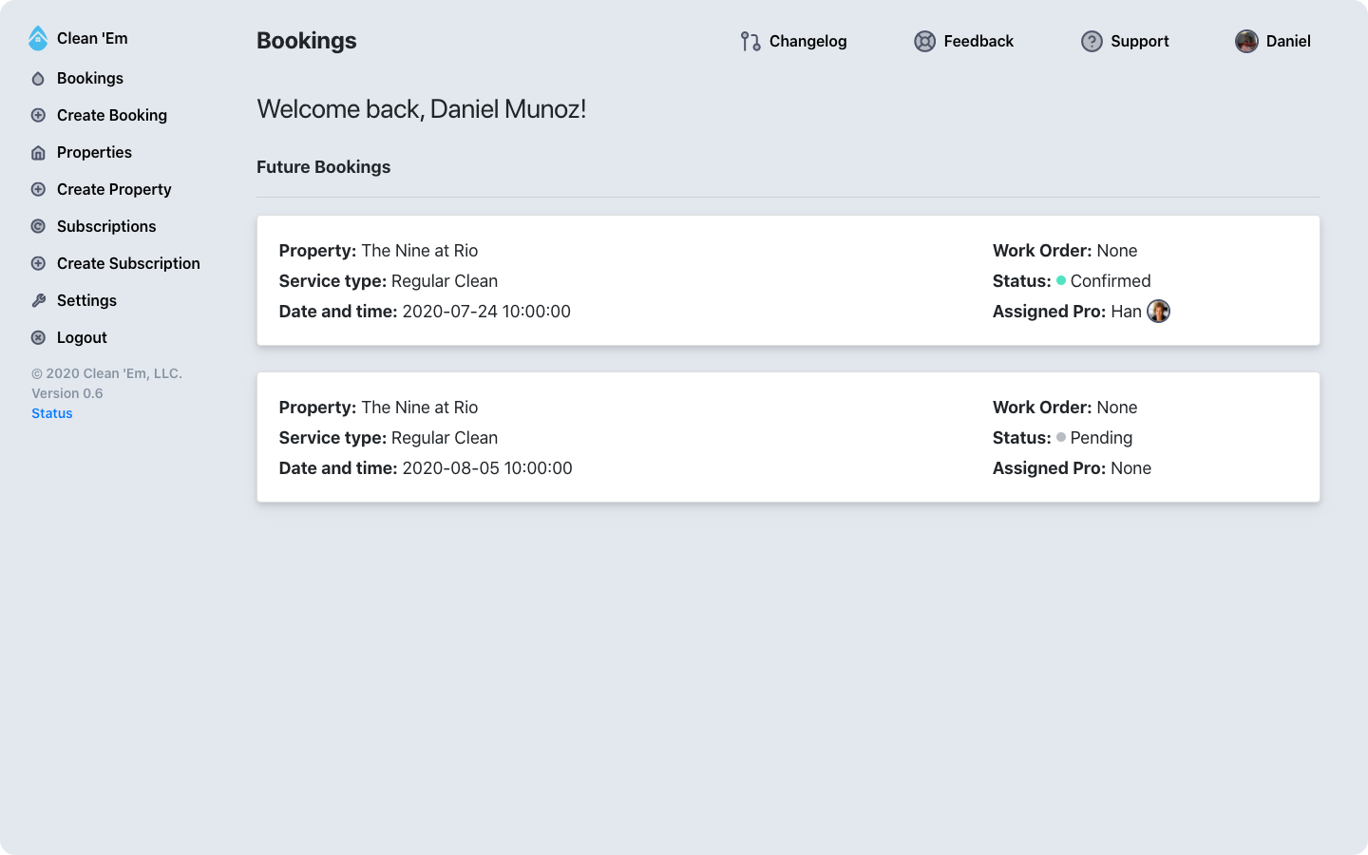Viewport: 1368px width, 855px height.
Task: Click the plus icon beside Create Property
Action: [x=38, y=189]
